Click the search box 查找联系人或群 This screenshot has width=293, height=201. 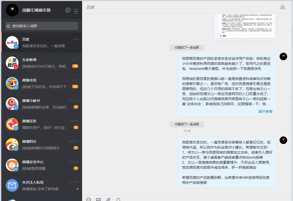[42, 26]
